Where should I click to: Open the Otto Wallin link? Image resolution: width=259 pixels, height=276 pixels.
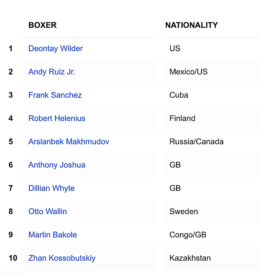tap(47, 212)
